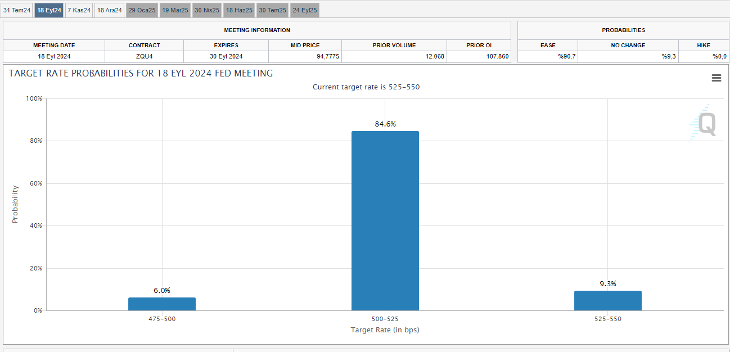
Task: Select the 18 Eyl24 meeting tab
Action: [49, 10]
